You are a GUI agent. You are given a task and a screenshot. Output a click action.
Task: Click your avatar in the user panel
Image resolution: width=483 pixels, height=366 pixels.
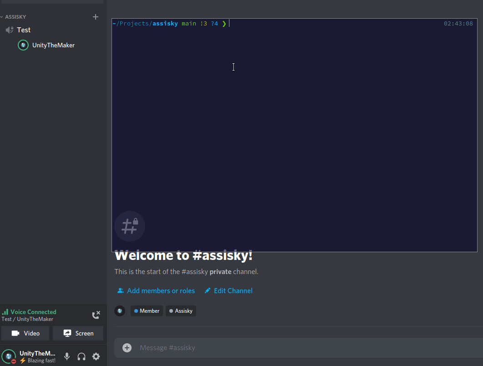tap(9, 356)
